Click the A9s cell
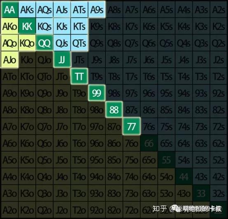 pos(97,10)
